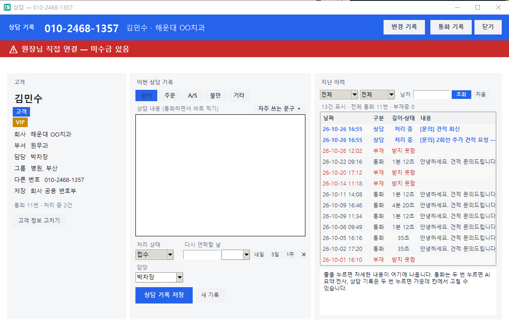Select the A/S category tab
Viewport: 509px width, 323px height.
193,96
